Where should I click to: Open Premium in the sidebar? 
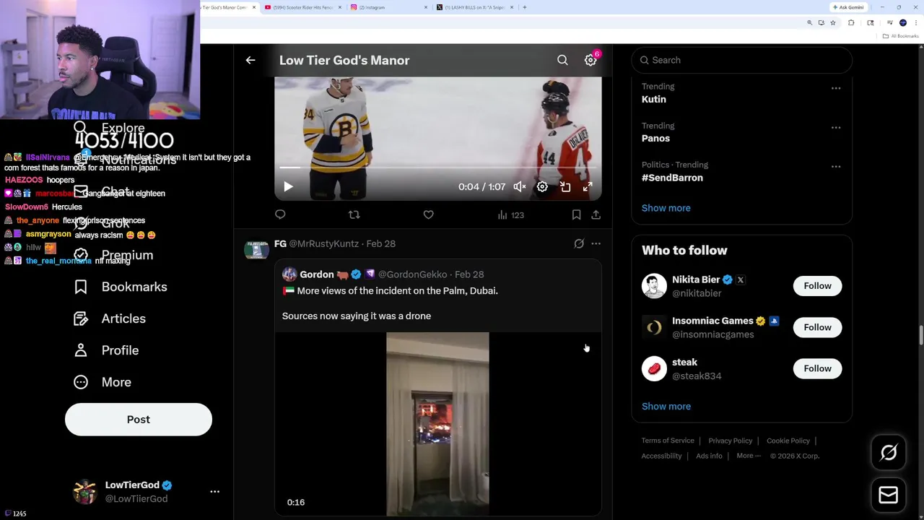coord(113,255)
